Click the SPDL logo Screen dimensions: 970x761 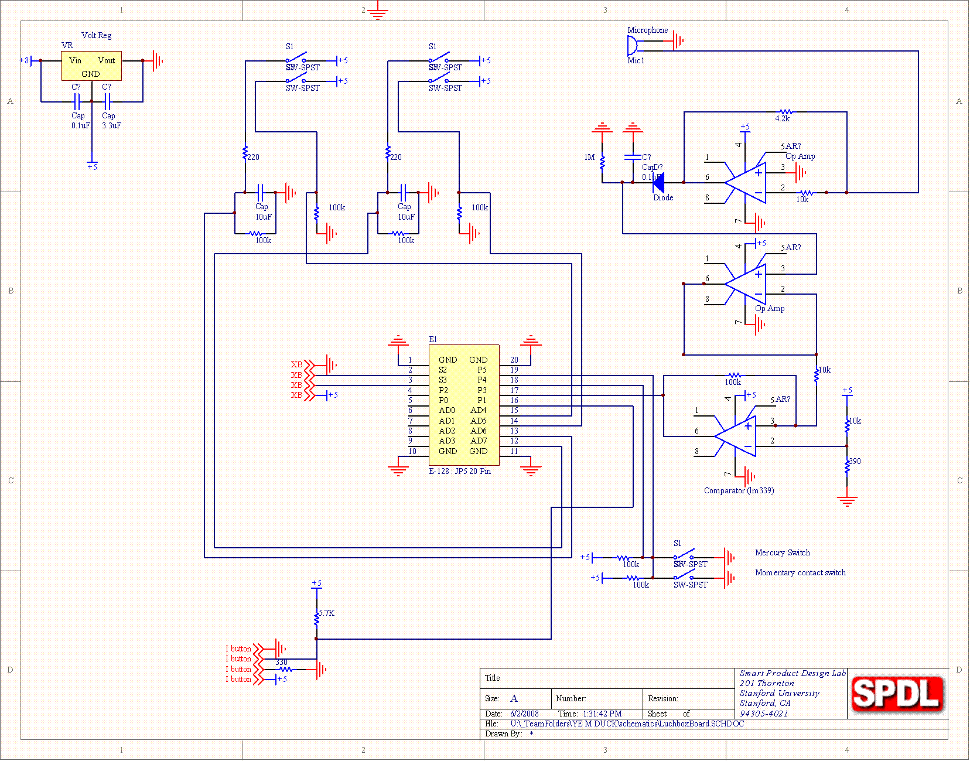[897, 694]
